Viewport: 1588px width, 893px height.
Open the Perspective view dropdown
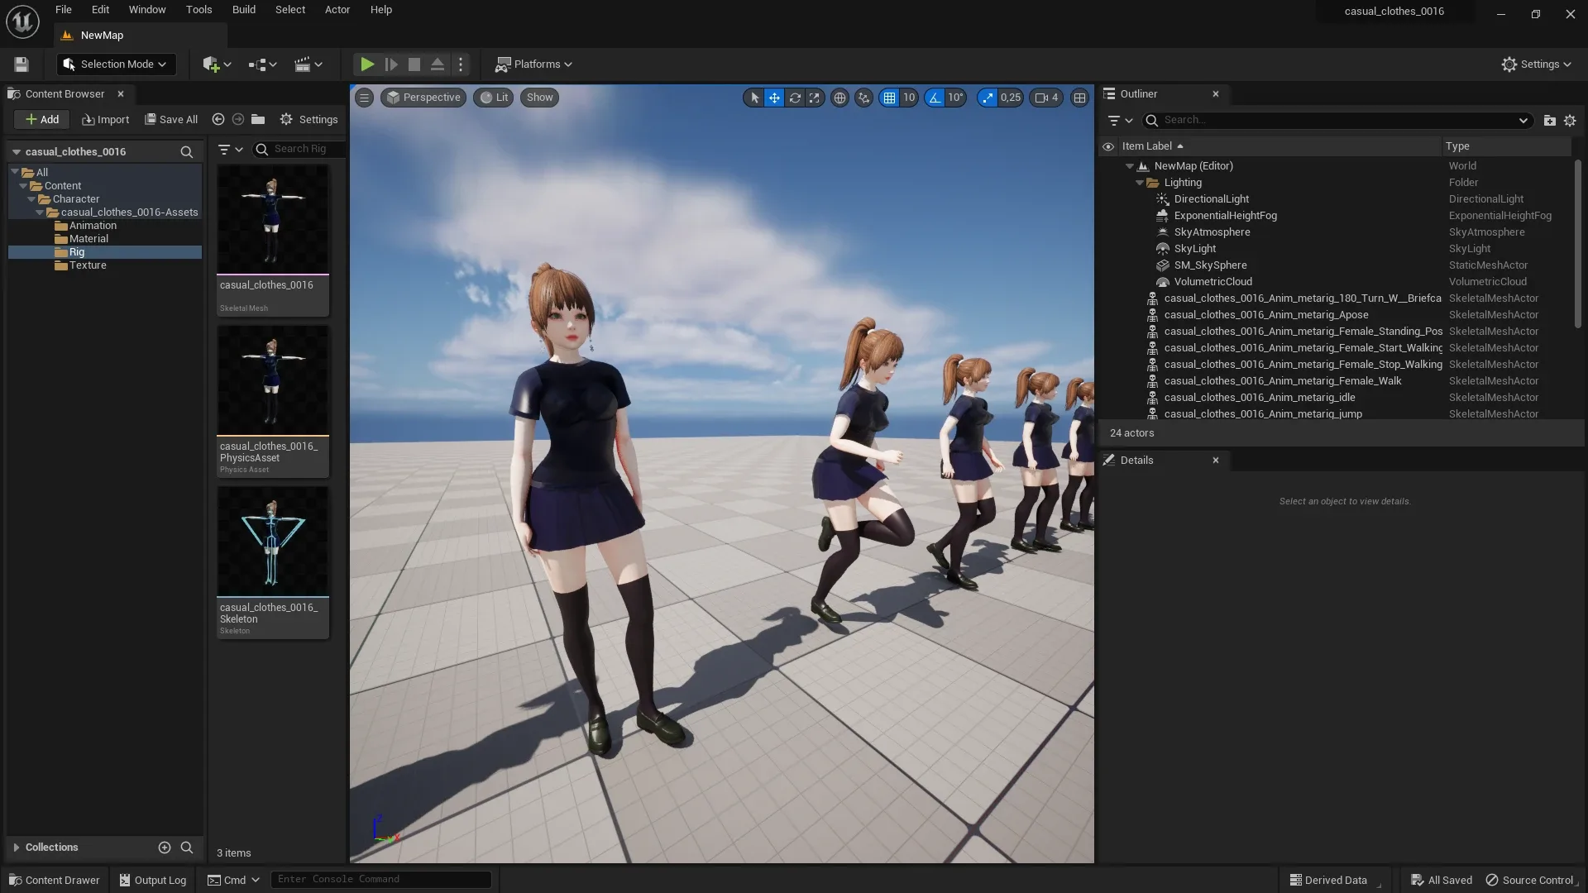(x=423, y=98)
